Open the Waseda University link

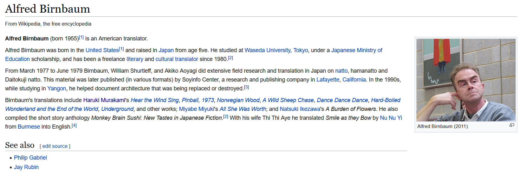coord(268,50)
